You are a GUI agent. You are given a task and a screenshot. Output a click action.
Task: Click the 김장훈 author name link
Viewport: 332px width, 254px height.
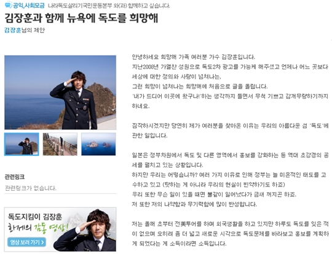[13, 30]
